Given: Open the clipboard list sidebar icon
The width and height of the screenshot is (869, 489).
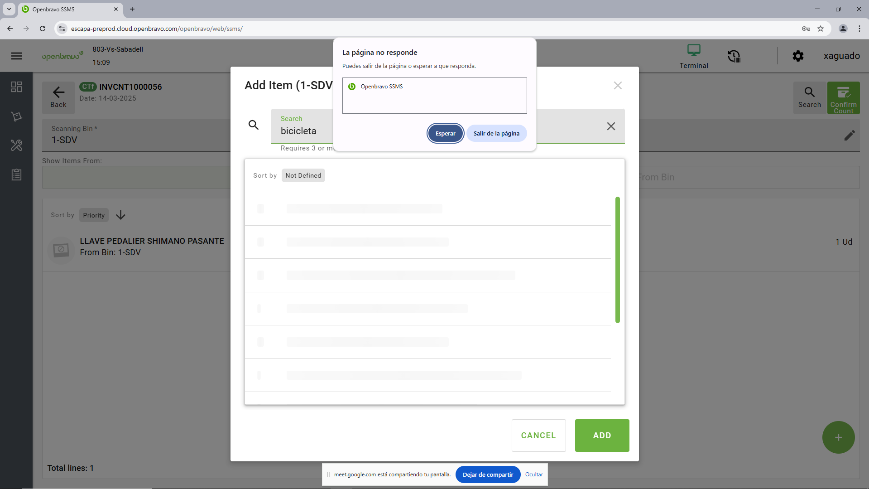Looking at the screenshot, I should 17,175.
